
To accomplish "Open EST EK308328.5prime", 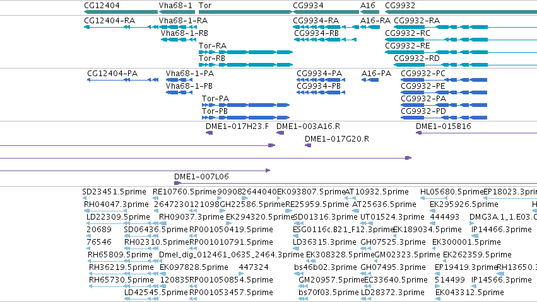I will (340, 255).
